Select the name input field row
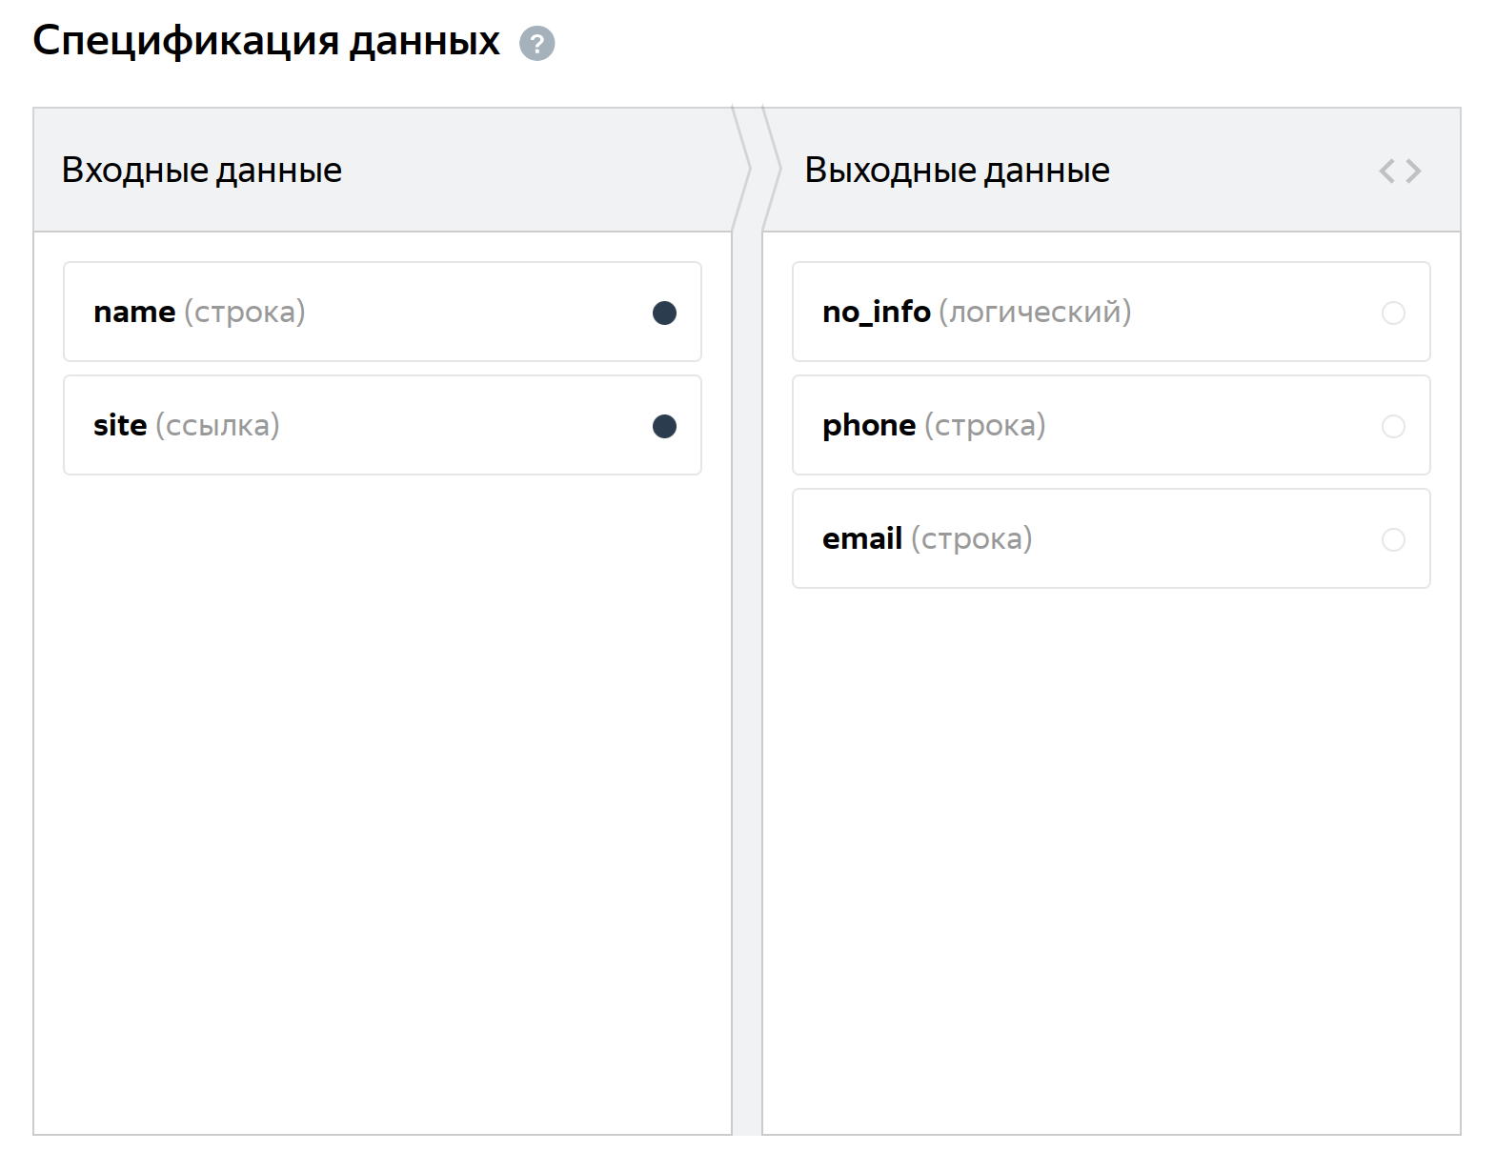This screenshot has height=1172, width=1496. click(381, 313)
